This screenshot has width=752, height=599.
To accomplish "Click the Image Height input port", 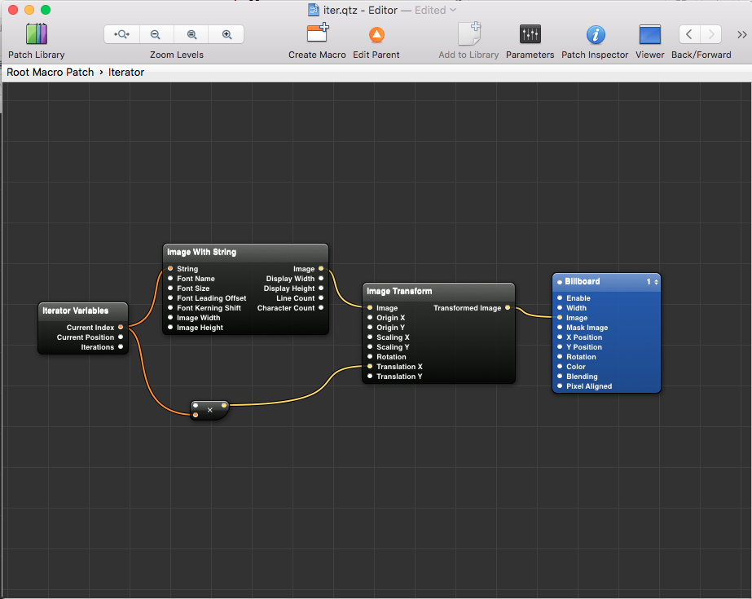I will [170, 327].
